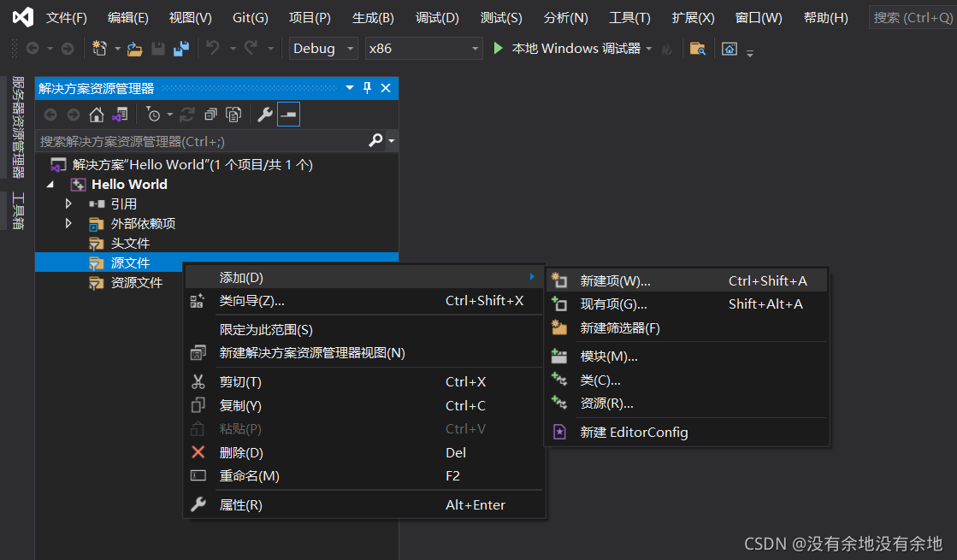Click the Solution Explorer home icon
The image size is (957, 560).
pos(97,115)
